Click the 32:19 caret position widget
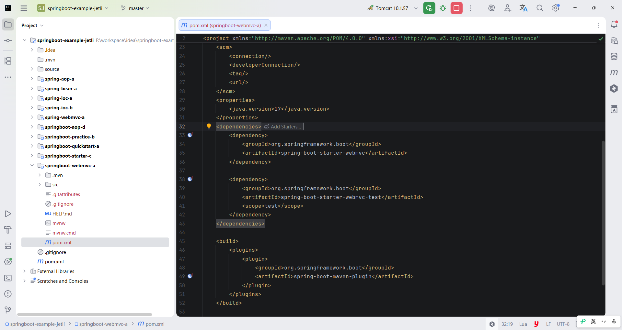Image resolution: width=622 pixels, height=330 pixels. (507, 324)
